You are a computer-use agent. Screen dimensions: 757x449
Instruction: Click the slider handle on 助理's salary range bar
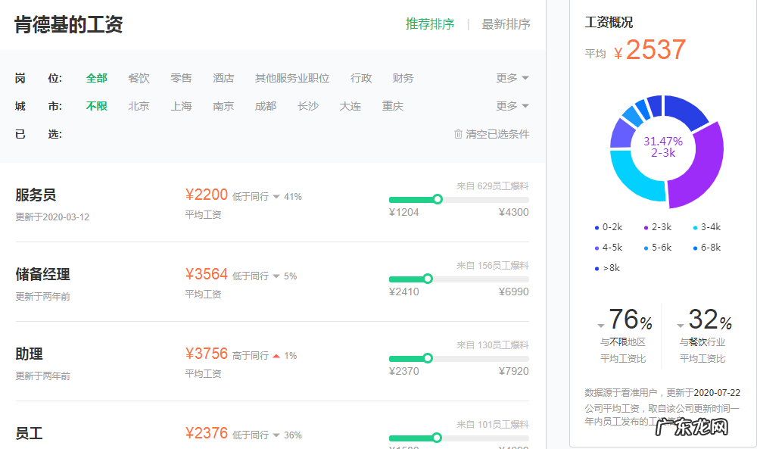pyautogui.click(x=428, y=358)
